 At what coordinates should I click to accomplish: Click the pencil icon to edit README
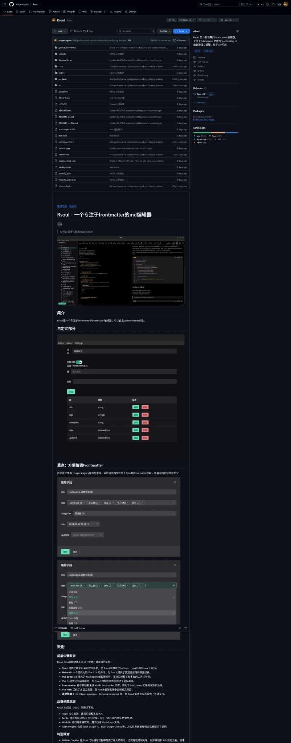click(x=180, y=628)
